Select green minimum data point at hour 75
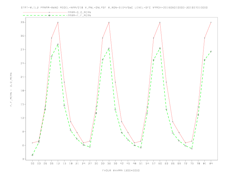 (x=192, y=149)
